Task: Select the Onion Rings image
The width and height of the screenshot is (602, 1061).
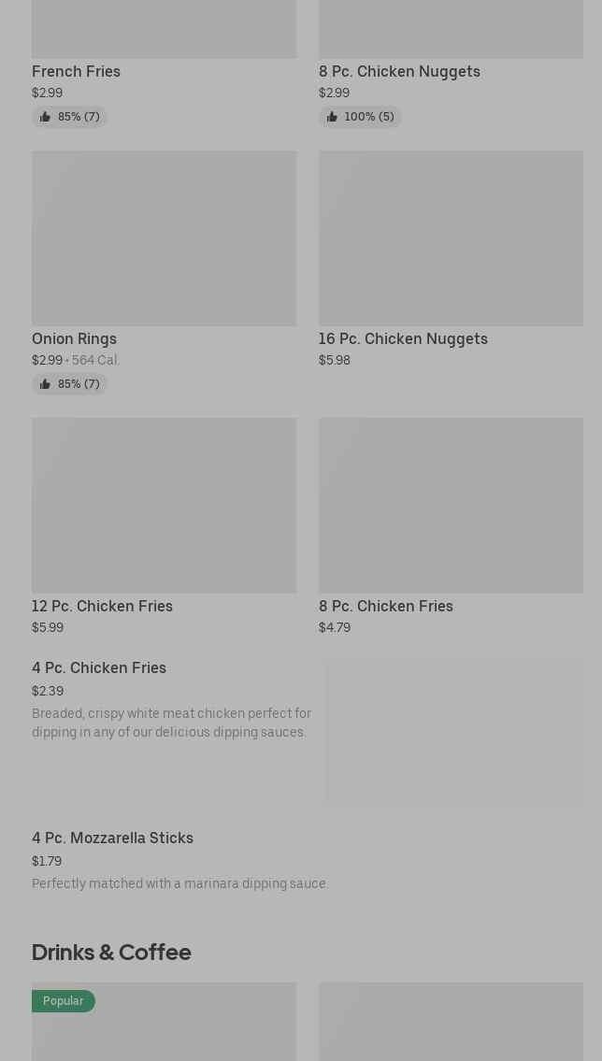Action: [164, 238]
